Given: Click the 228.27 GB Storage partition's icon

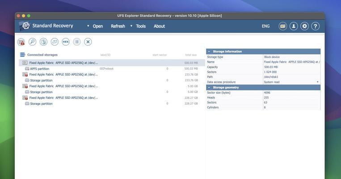Looking at the screenshot, I should (x=27, y=104).
